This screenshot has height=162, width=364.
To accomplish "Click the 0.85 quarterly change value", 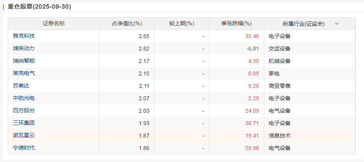I will [x=254, y=73].
